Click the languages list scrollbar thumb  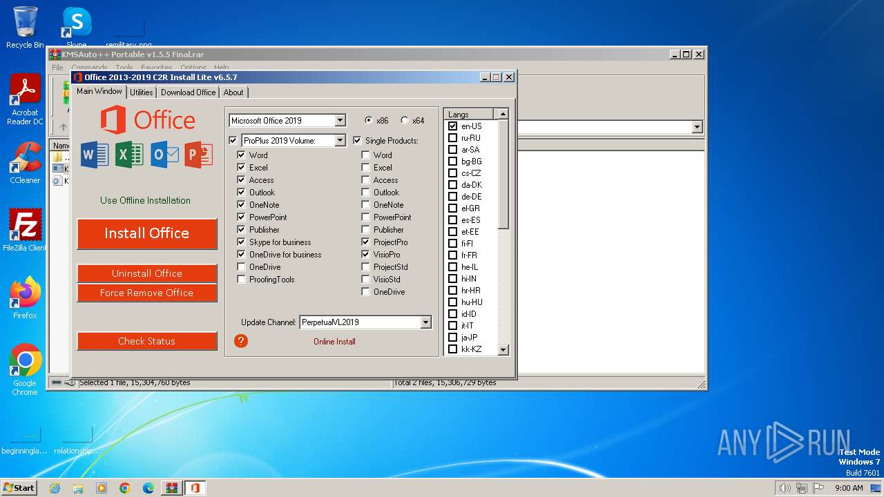coord(503,175)
